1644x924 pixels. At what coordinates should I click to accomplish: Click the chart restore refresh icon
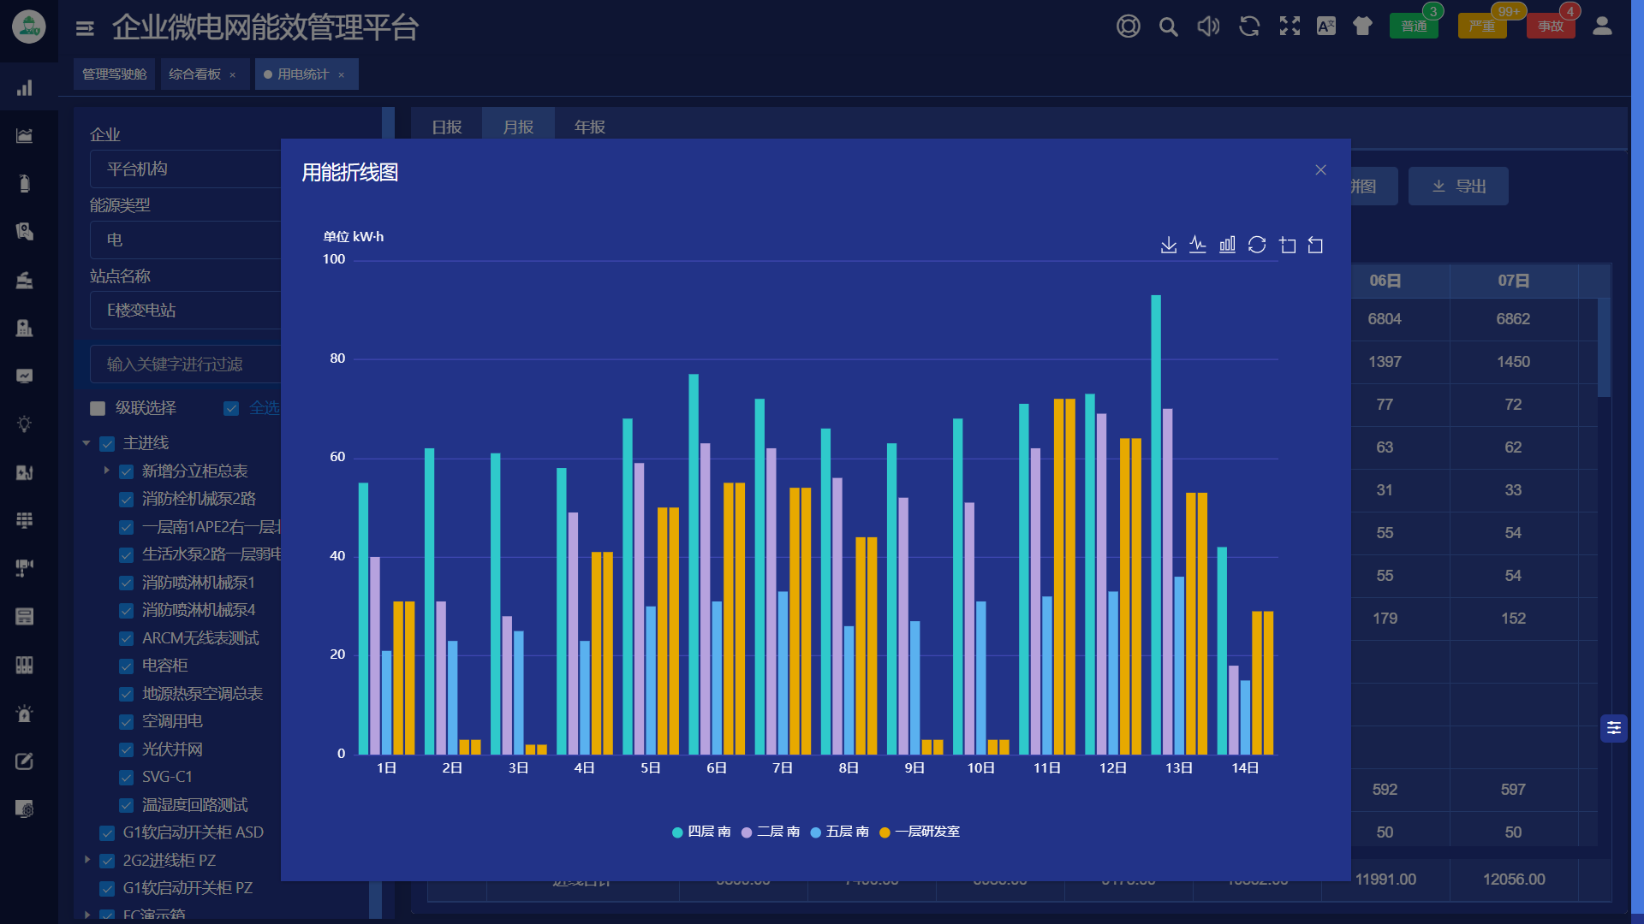(1257, 246)
